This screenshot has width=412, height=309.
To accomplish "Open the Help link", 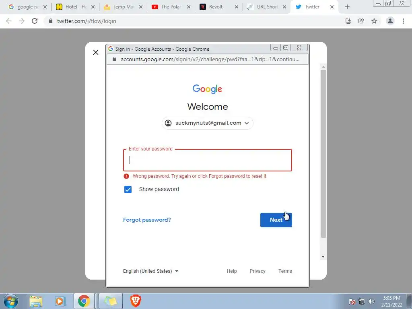I will (232, 271).
